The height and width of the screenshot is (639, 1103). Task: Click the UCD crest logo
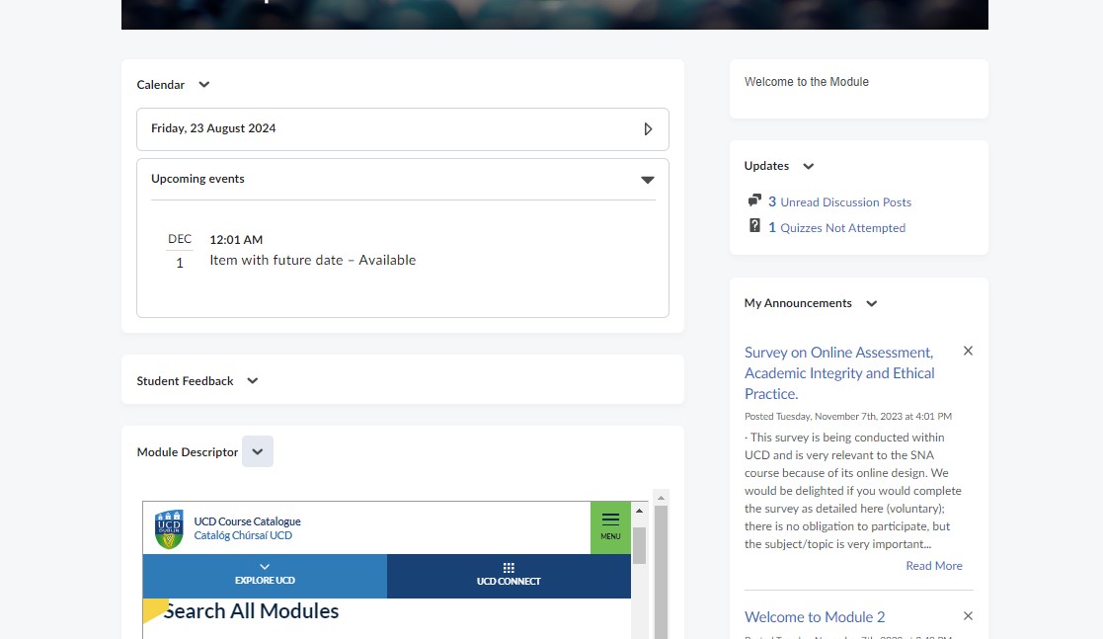click(169, 529)
